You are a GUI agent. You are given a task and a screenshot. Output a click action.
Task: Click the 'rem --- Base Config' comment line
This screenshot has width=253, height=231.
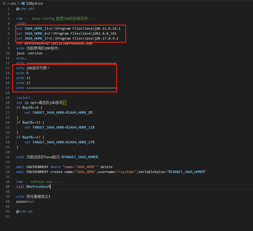coord(55,18)
